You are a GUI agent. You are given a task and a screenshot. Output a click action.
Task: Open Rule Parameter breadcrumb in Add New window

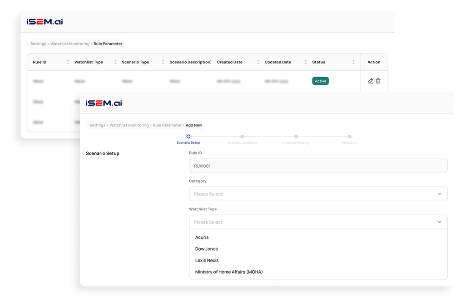point(167,125)
